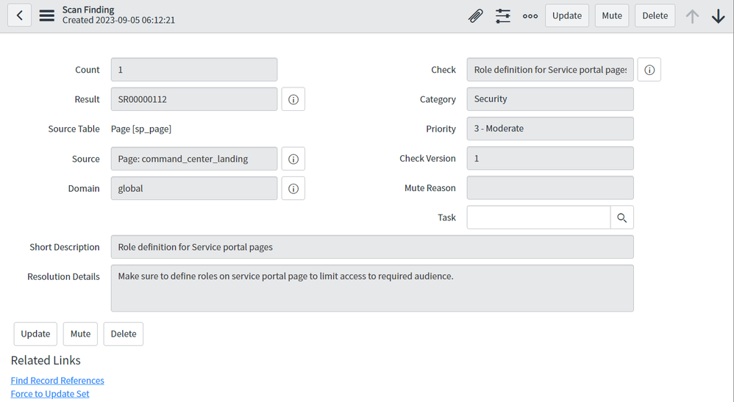
Task: Go to previous record with up arrow
Action: (692, 15)
